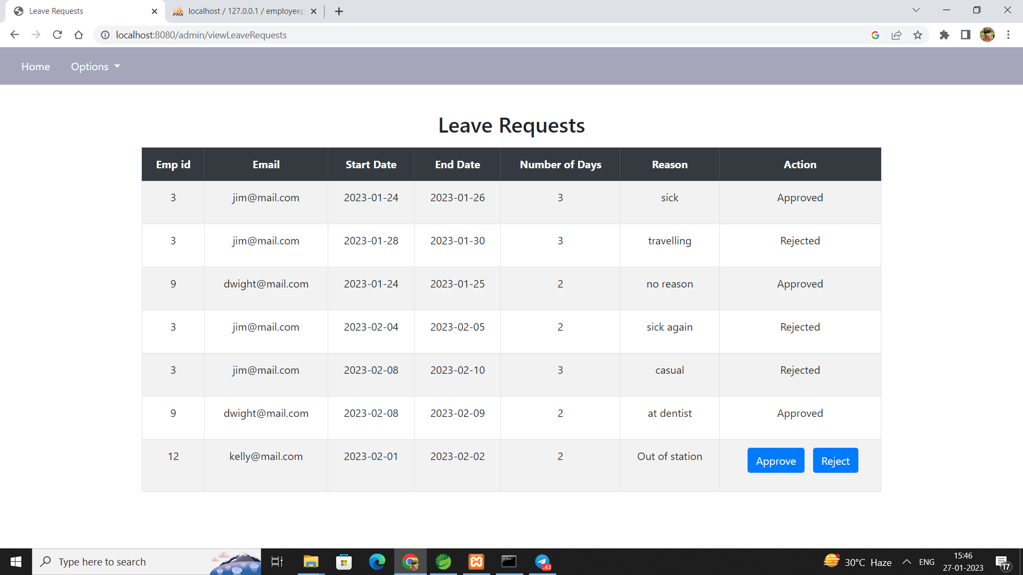
Task: Open Spring Tool Suite from the taskbar
Action: 443,561
